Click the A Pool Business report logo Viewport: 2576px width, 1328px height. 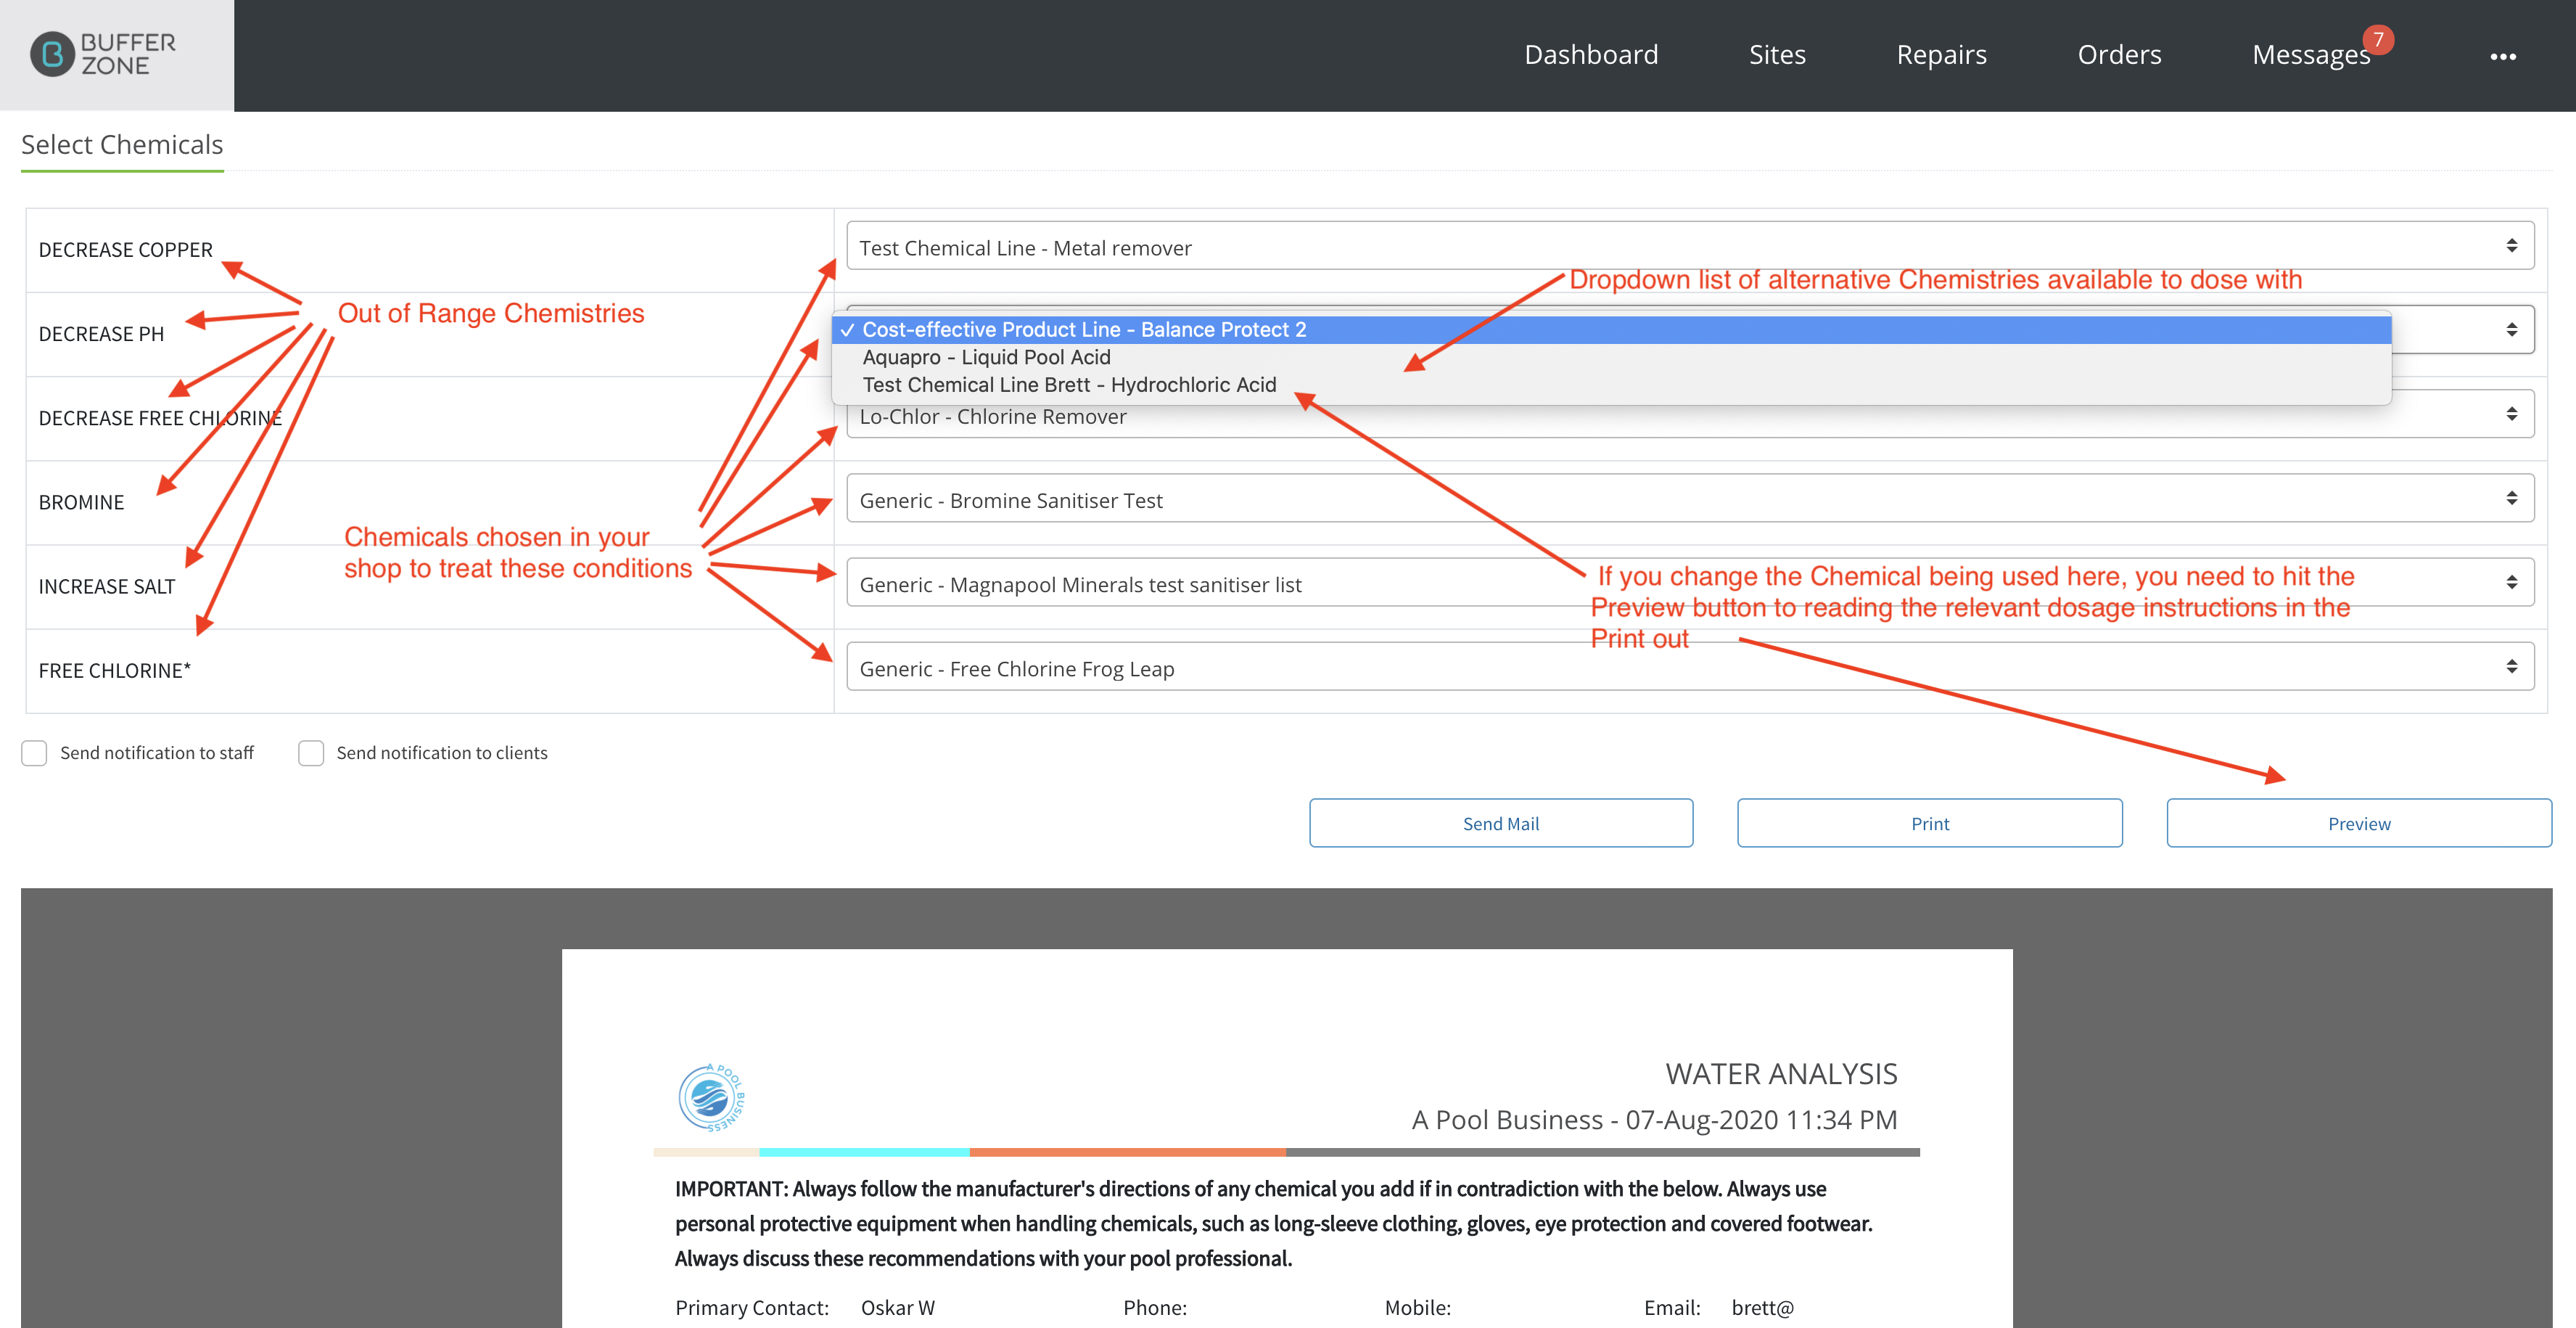tap(712, 1097)
